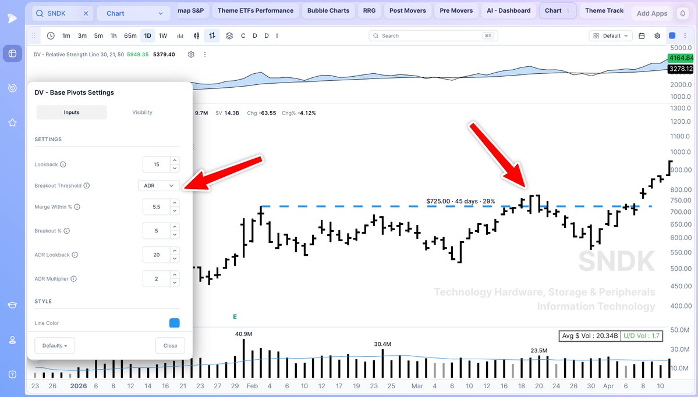The image size is (698, 397).
Task: Click the Merge Within % number field
Action: [x=157, y=207]
